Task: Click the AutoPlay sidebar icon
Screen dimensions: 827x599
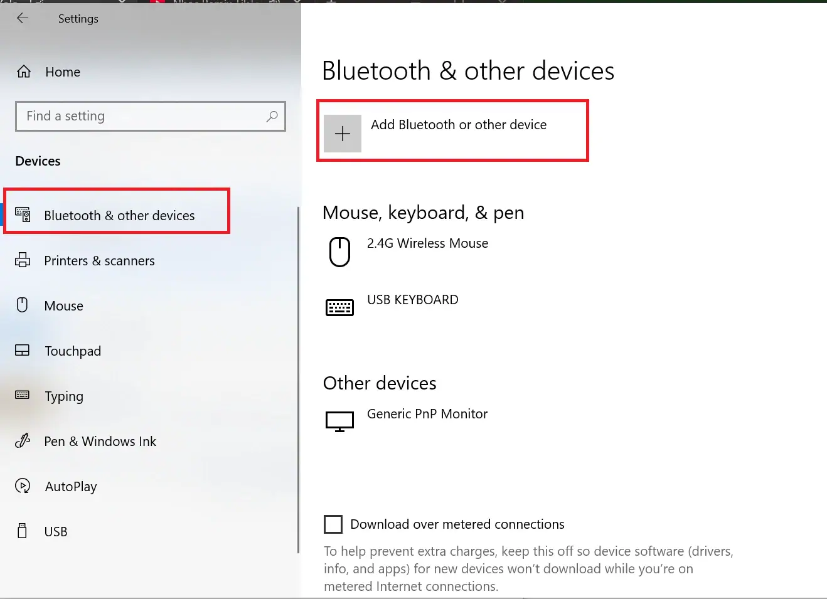Action: coord(23,486)
